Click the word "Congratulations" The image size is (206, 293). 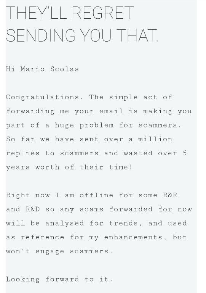tap(43, 97)
